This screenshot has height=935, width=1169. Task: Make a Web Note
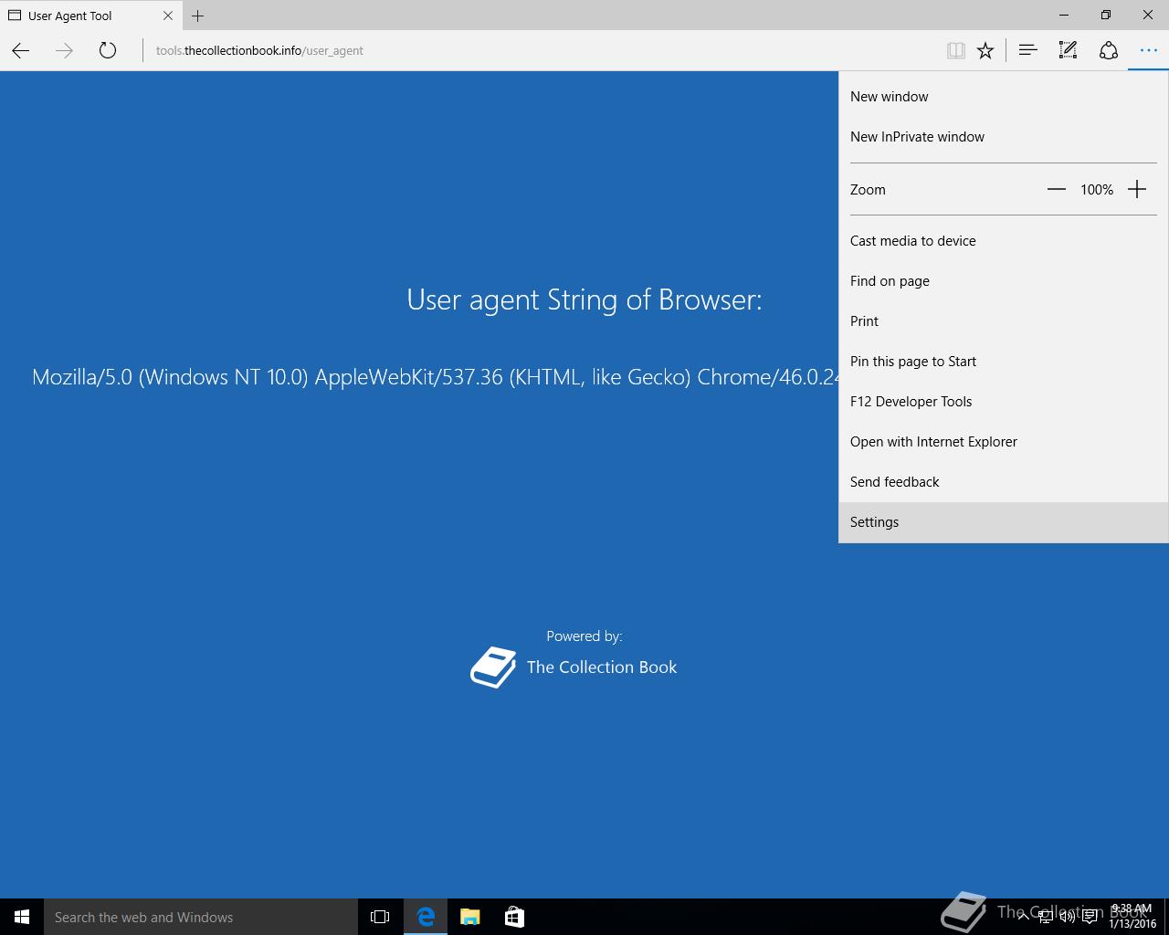[x=1068, y=51]
